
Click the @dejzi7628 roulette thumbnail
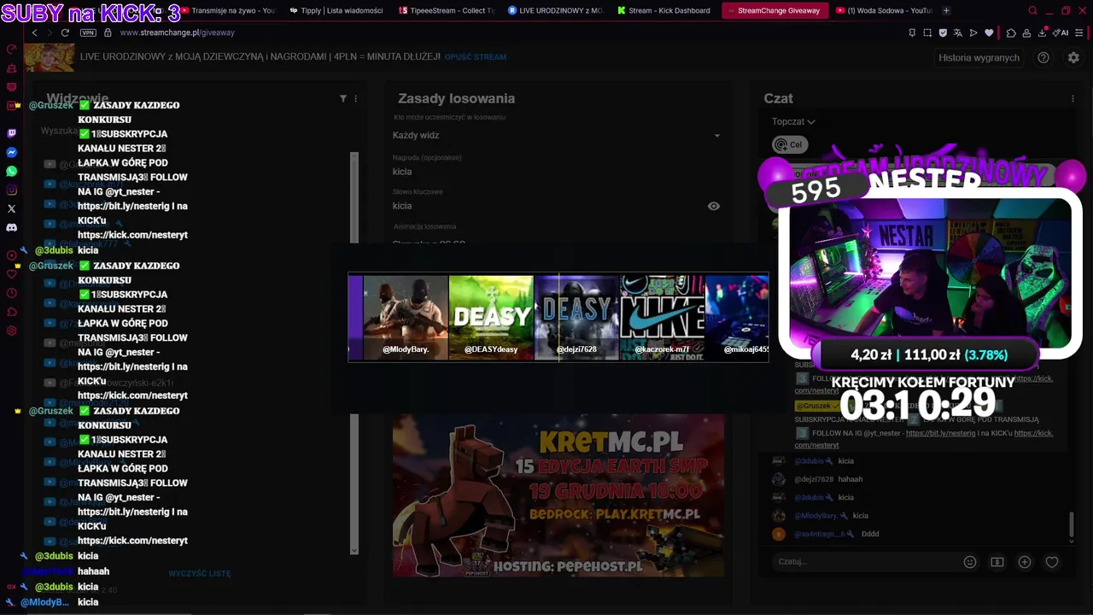576,317
